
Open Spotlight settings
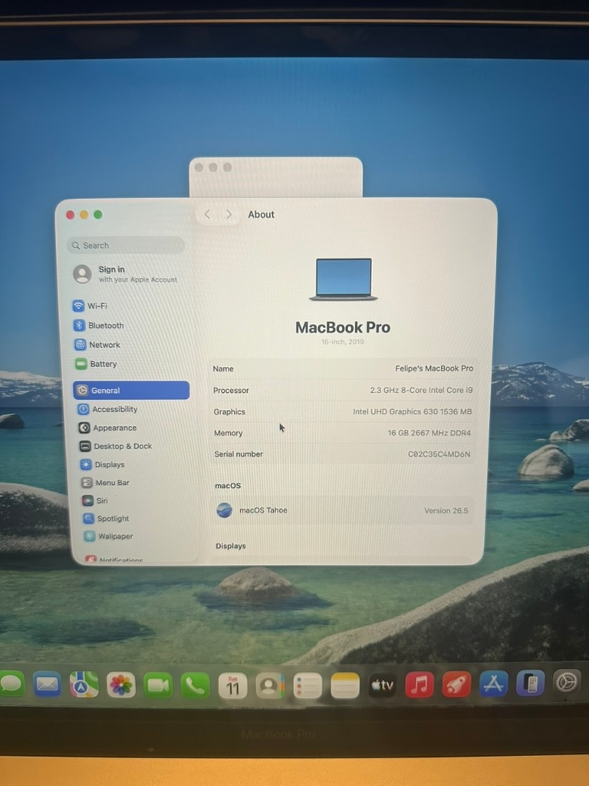(106, 518)
